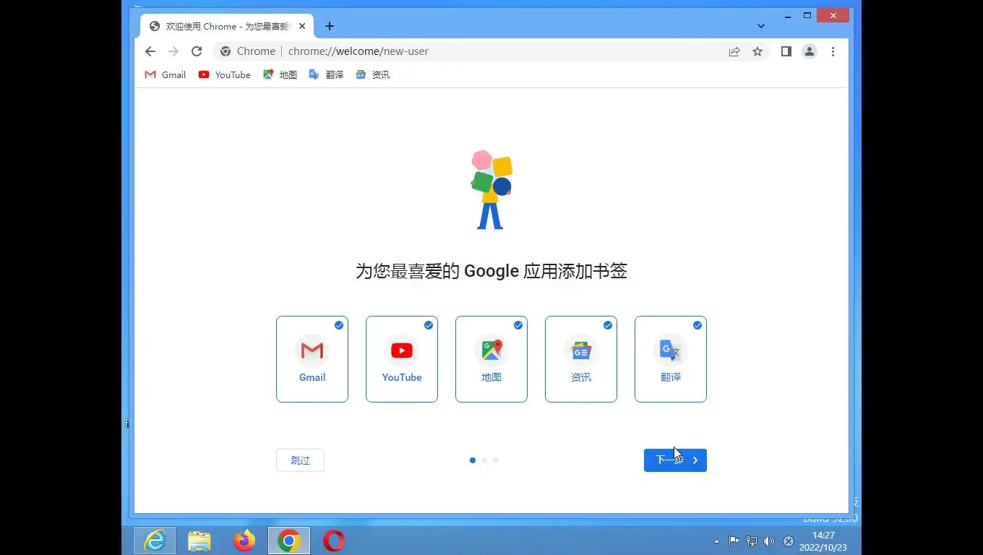Open Action Center flag icon

pos(734,541)
